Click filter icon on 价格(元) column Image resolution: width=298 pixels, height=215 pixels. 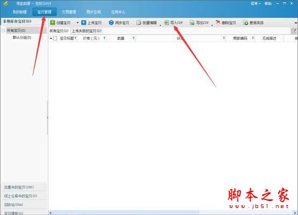(x=104, y=38)
